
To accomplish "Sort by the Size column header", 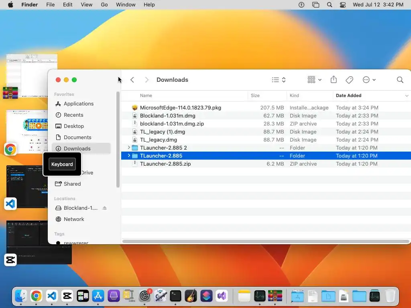I will click(x=255, y=95).
